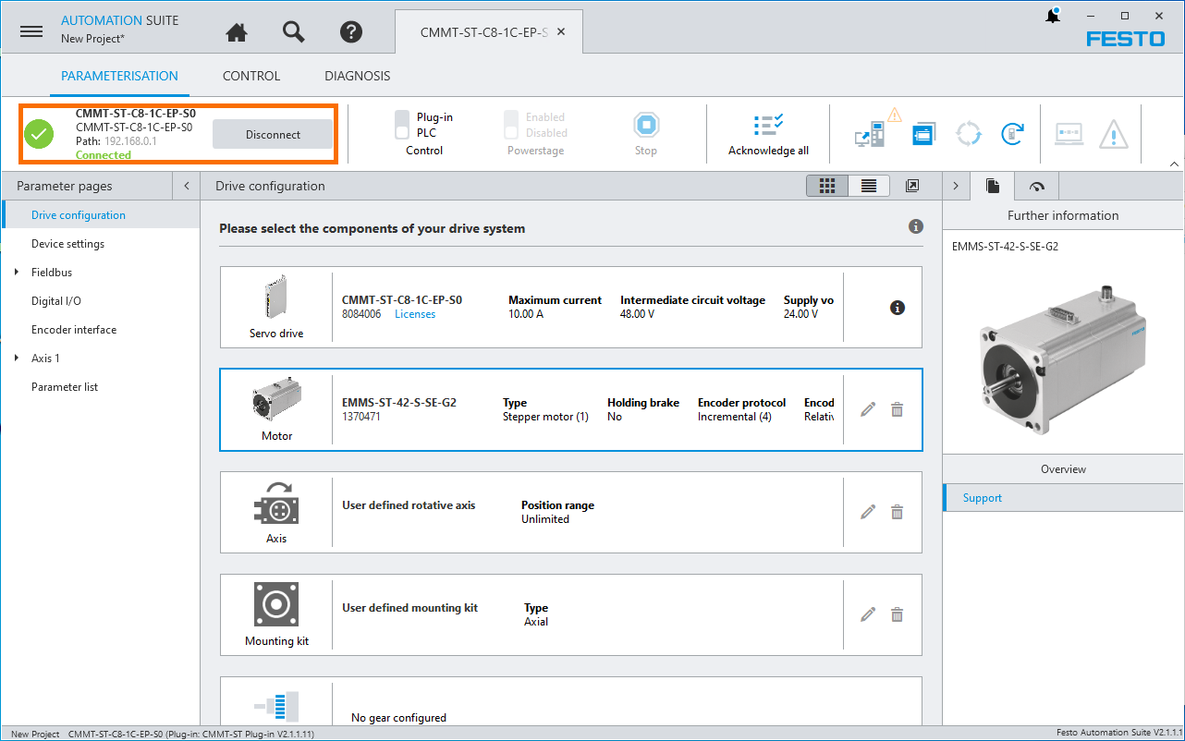Edit the Axis component
Screen dimensions: 1185x741
tap(867, 512)
